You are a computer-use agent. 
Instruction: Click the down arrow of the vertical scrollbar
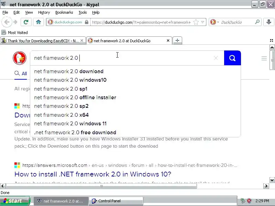tap(272, 180)
